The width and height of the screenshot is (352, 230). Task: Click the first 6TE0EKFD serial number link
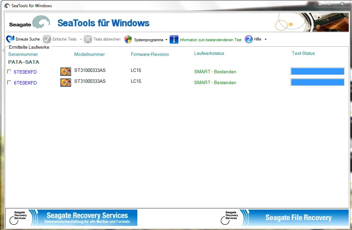coord(25,72)
